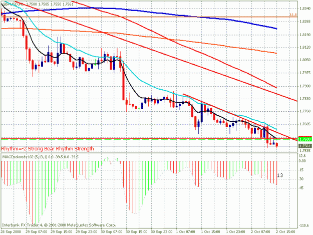Viewport: 313px width, 235px height.
Task: Click the 1 Oct 07:00 time label
Action: click(186, 232)
